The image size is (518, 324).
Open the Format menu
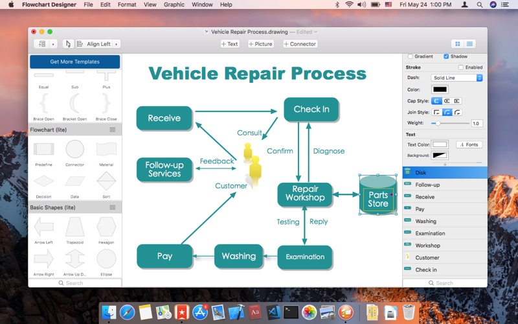point(127,5)
